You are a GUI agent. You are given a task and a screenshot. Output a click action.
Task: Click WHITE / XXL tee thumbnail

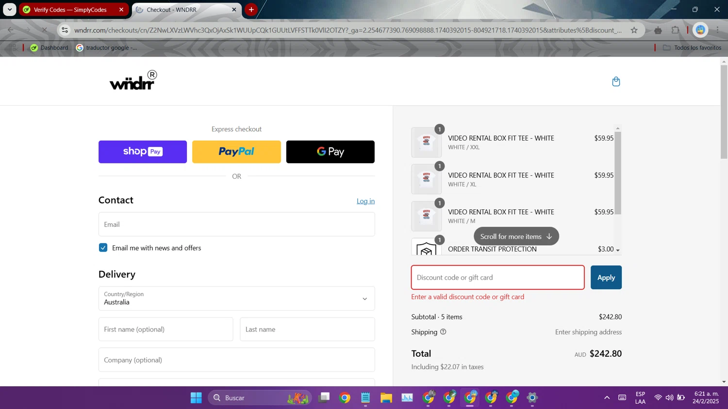426,142
